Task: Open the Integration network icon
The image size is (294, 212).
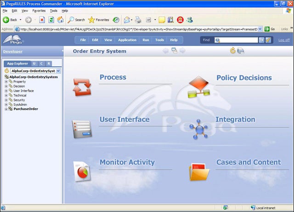Action: click(198, 129)
